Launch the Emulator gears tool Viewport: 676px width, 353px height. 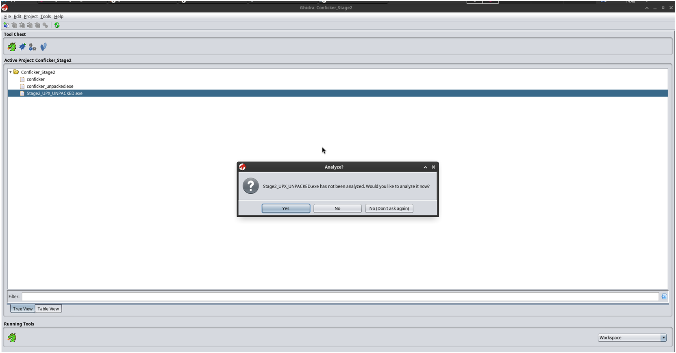[x=33, y=47]
